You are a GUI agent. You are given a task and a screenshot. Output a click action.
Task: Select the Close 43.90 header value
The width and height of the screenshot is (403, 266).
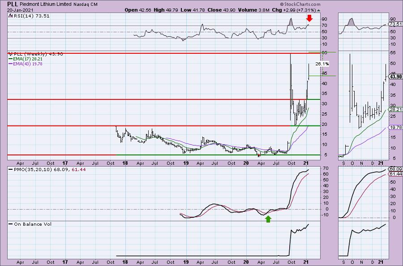tap(221, 10)
